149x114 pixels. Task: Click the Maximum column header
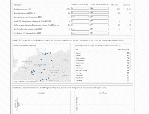[x=126, y=5]
